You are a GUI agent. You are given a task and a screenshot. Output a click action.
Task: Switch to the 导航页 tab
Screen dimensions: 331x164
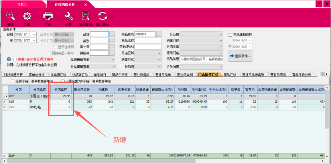tap(22, 4)
